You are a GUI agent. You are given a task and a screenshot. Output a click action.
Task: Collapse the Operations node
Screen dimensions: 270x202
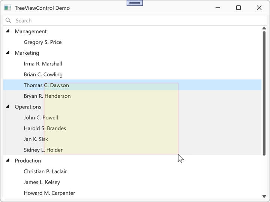[x=8, y=106]
